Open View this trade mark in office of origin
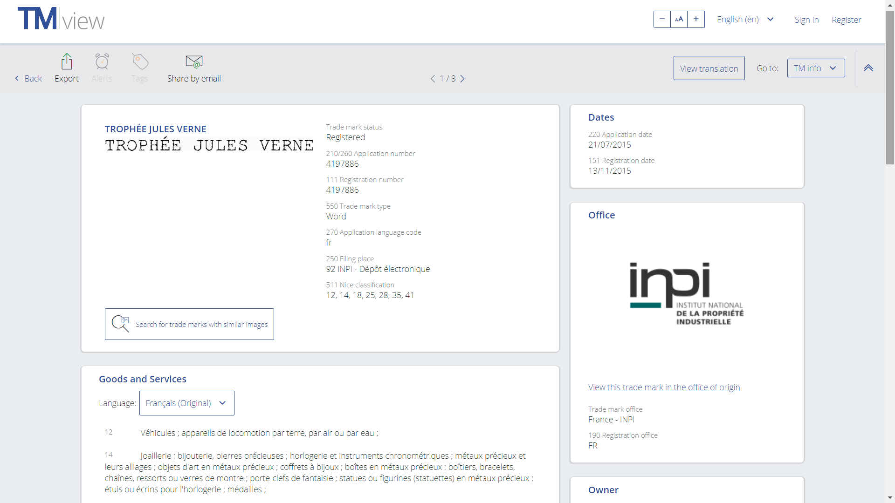The image size is (895, 503). coord(664,387)
